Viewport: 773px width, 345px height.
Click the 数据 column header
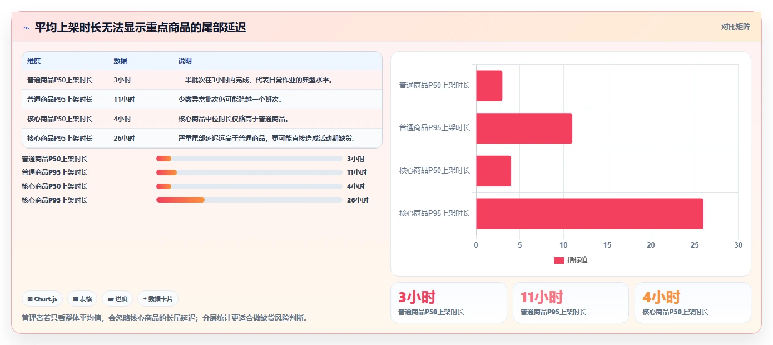pos(120,61)
